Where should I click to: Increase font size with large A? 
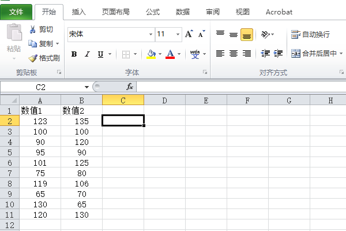pos(189,34)
